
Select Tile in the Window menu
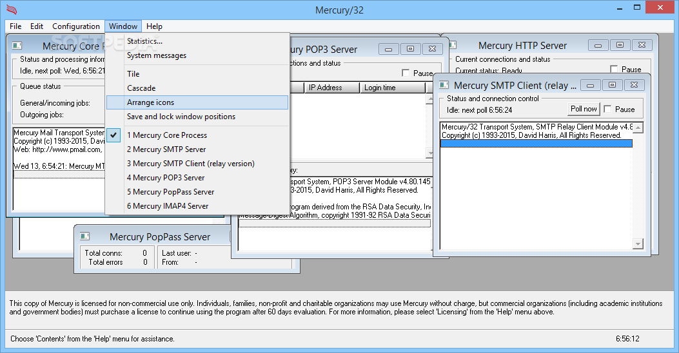coord(197,74)
